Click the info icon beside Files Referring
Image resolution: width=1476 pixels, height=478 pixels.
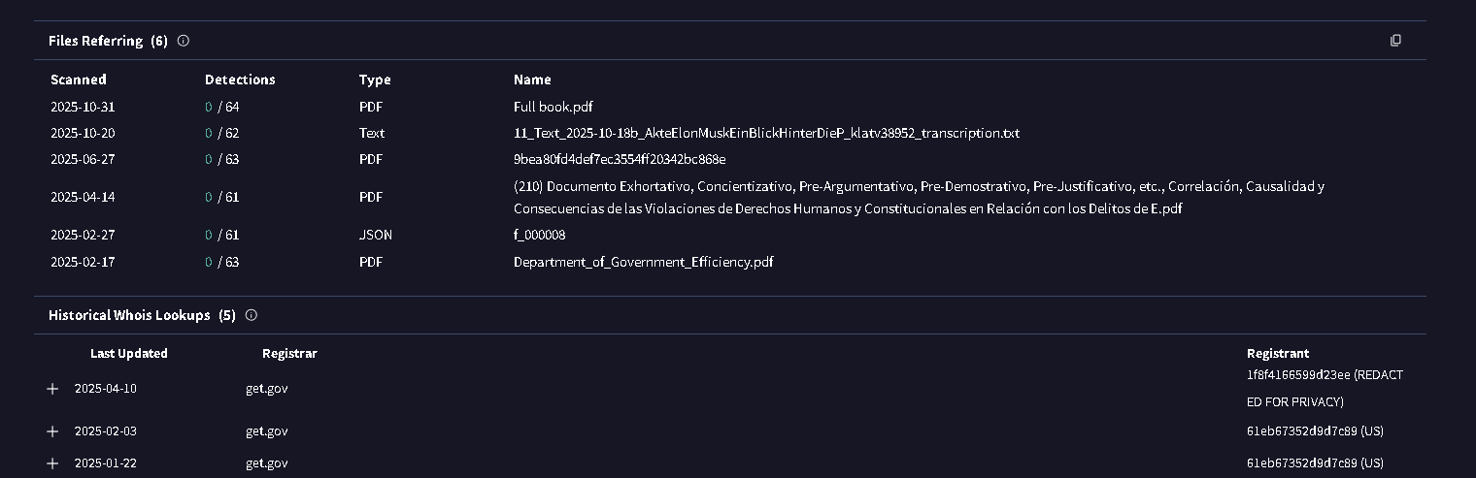coord(184,41)
